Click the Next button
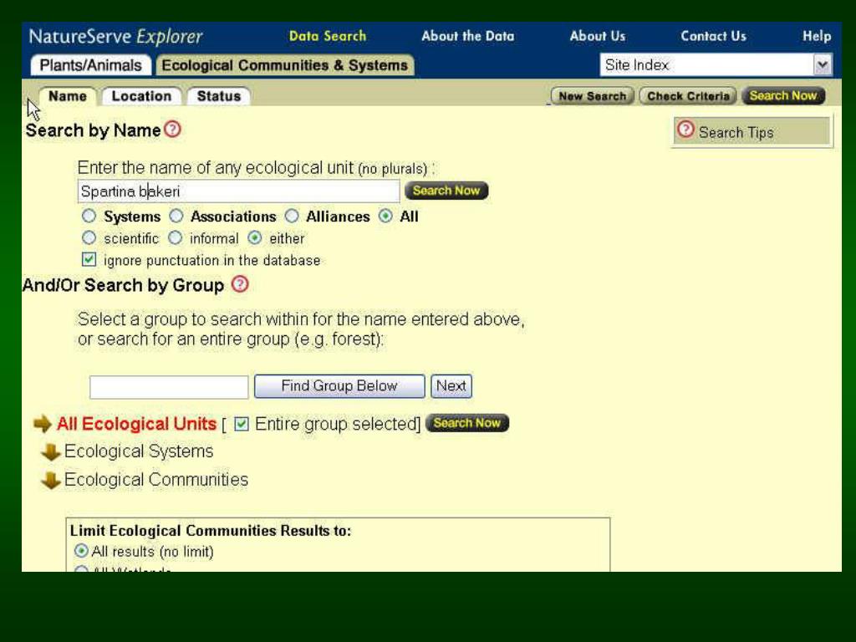The height and width of the screenshot is (642, 856). 451,386
